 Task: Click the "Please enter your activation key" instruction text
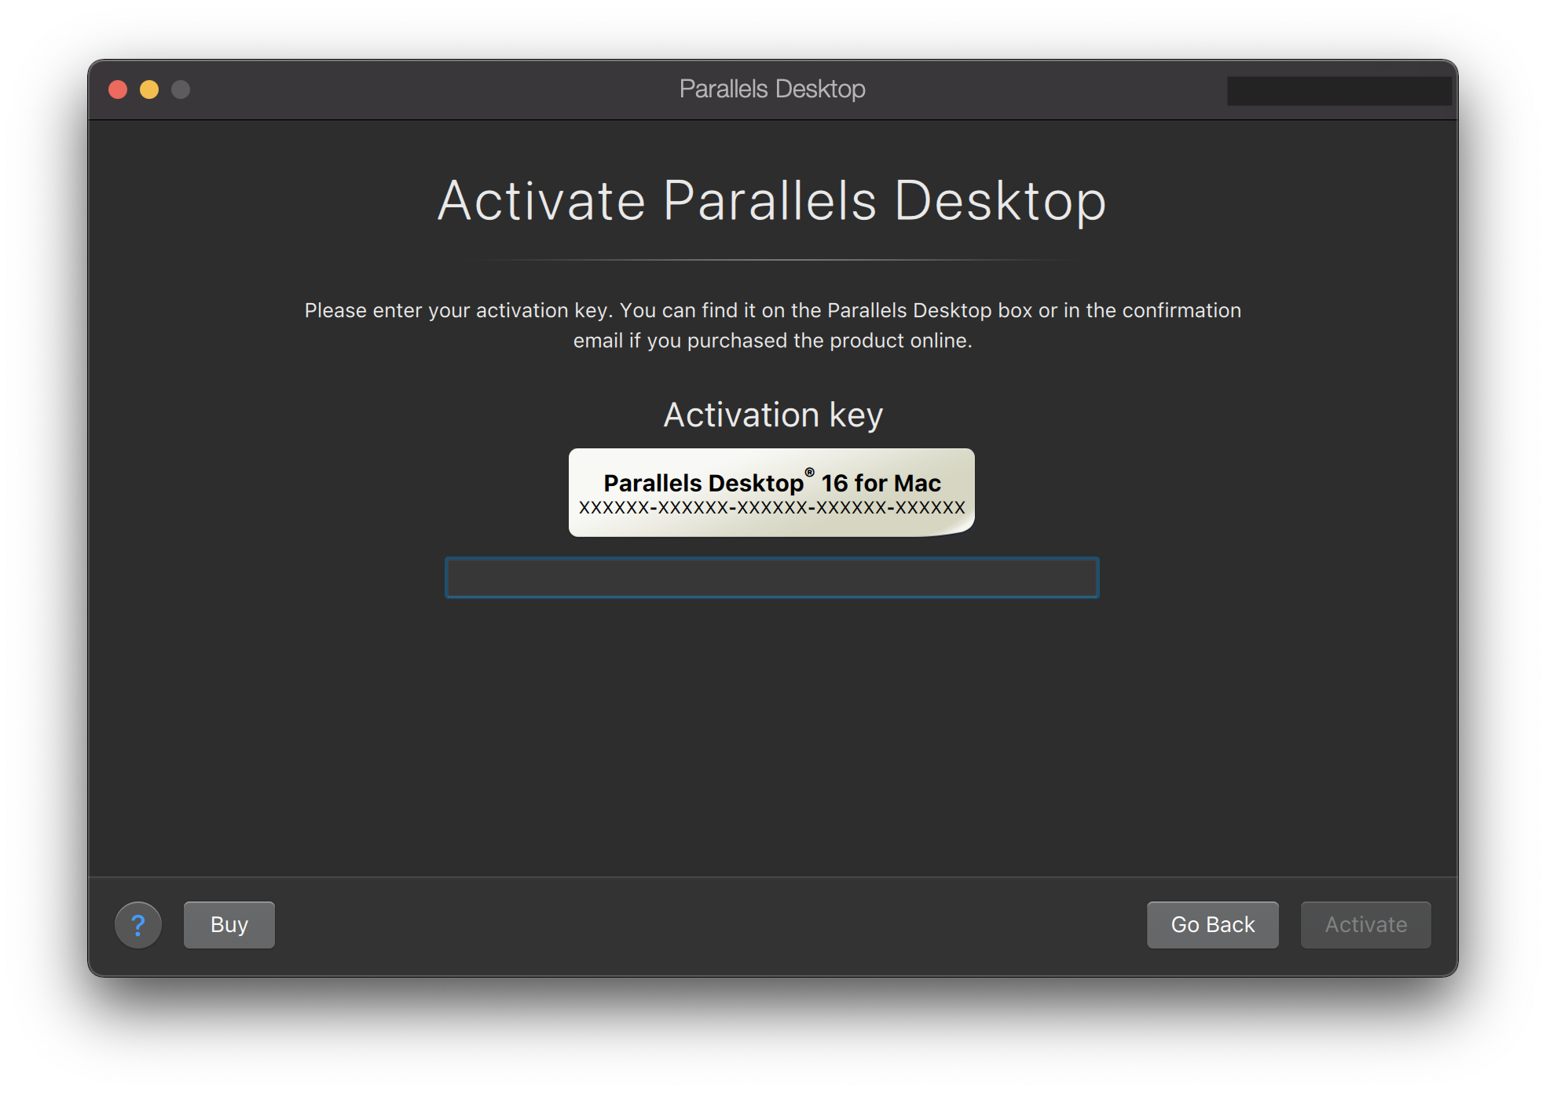pyautogui.click(x=773, y=325)
